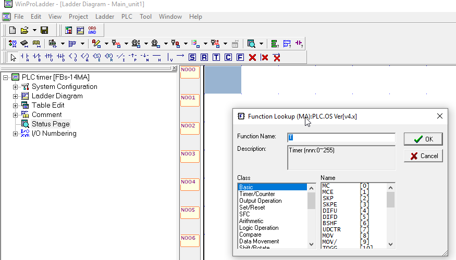Open the PLC menu

127,17
